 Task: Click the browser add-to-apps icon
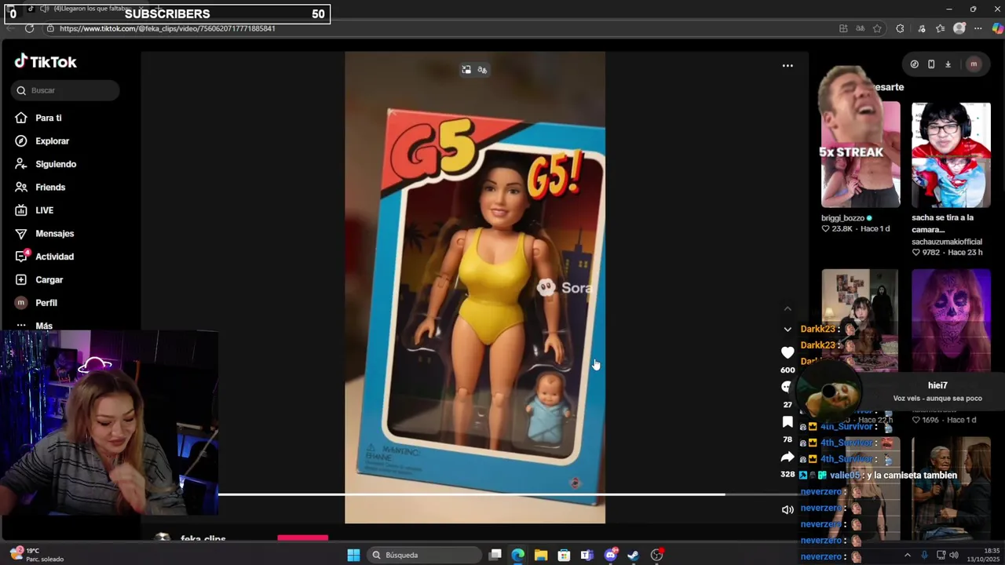(843, 28)
